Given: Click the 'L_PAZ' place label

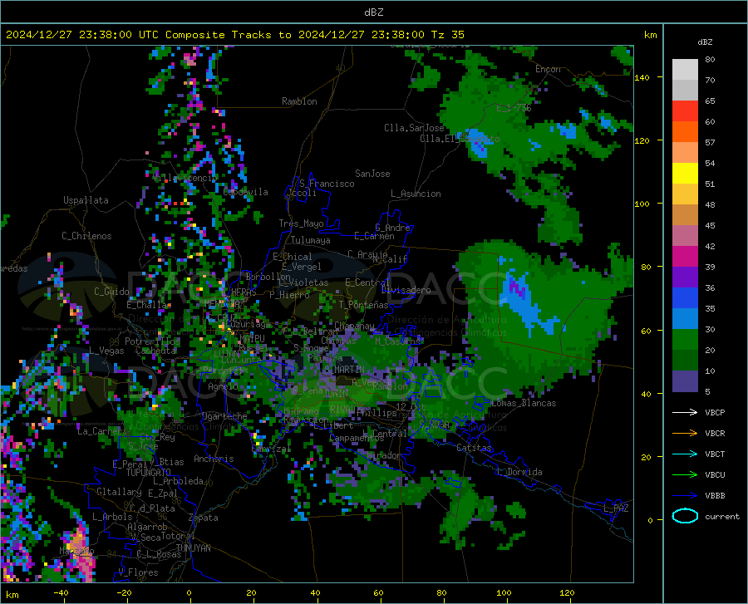Looking at the screenshot, I should click(616, 508).
